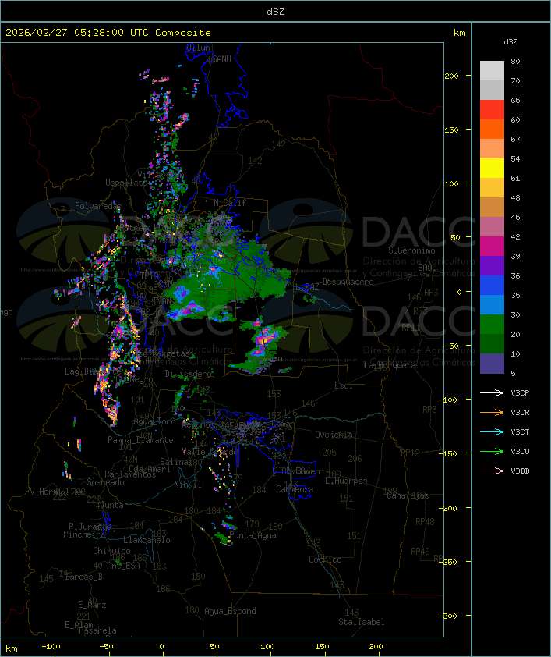Click the white VBCP arrow icon

(x=492, y=393)
